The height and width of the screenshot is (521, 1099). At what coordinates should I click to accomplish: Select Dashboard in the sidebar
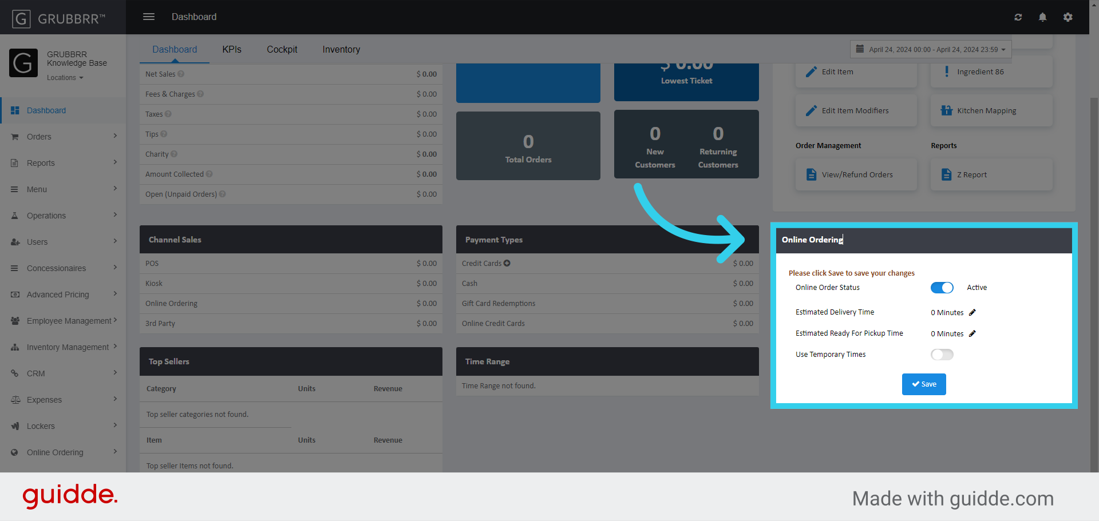point(63,110)
